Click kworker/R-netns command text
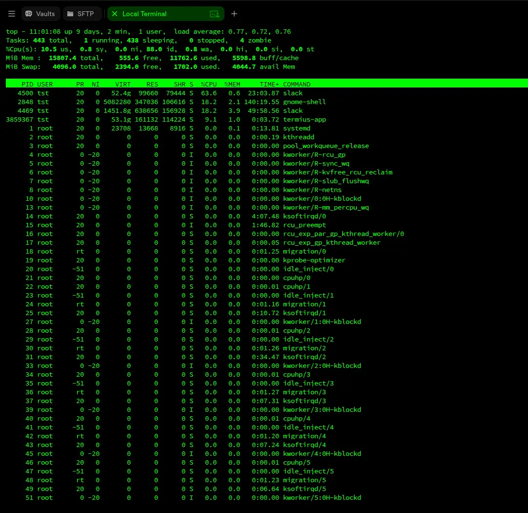The width and height of the screenshot is (528, 513). click(312, 190)
